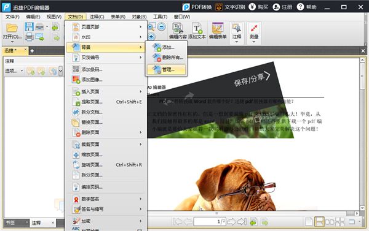Select 添加图像... menu item
The height and width of the screenshot is (231, 369).
click(x=106, y=80)
